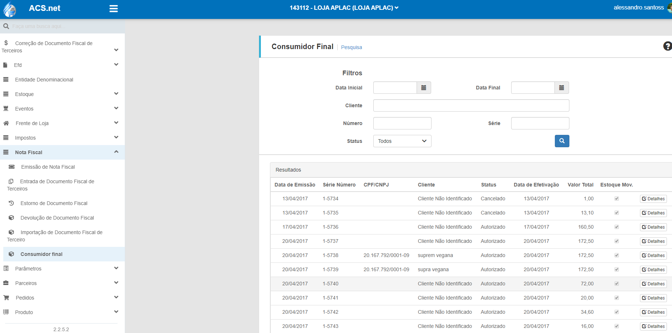Image resolution: width=672 pixels, height=333 pixels.
Task: Click the Importação de Documento Fiscal cube icon
Action: pyautogui.click(x=11, y=232)
